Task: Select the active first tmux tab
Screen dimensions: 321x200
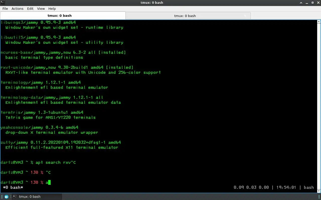Action: [63, 15]
